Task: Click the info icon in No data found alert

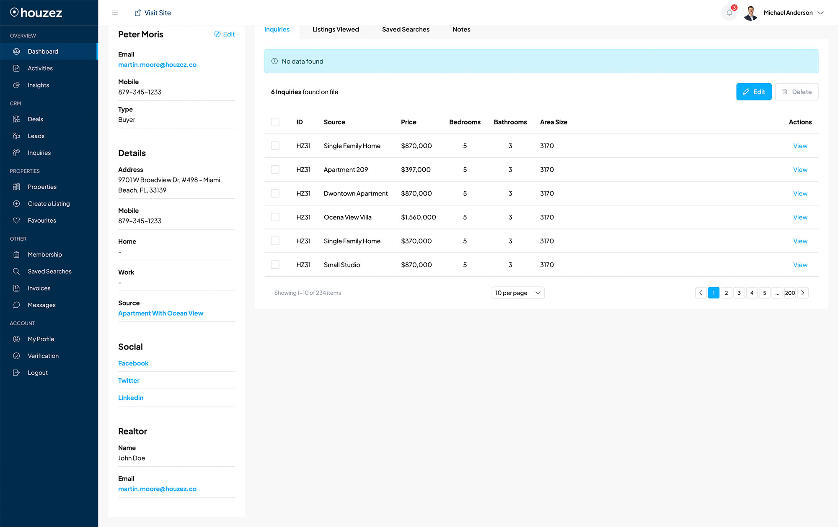Action: click(274, 61)
